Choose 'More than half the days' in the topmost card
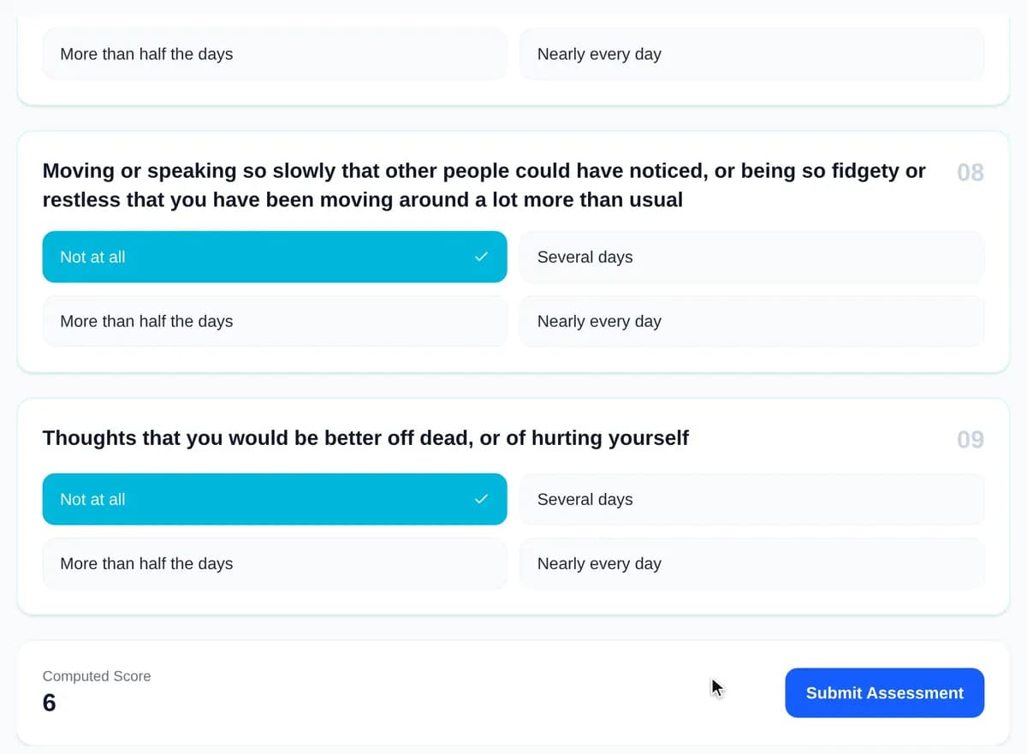 pyautogui.click(x=275, y=54)
